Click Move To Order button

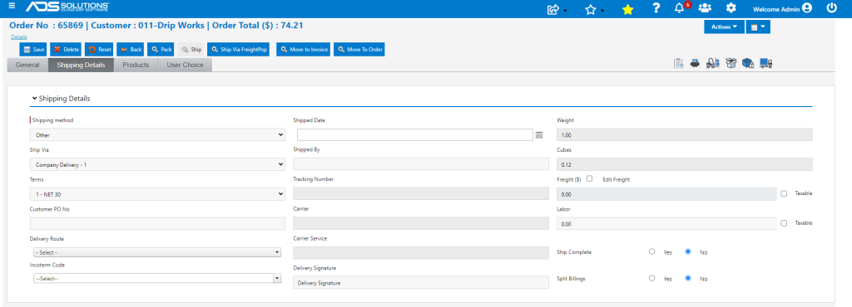(x=359, y=49)
